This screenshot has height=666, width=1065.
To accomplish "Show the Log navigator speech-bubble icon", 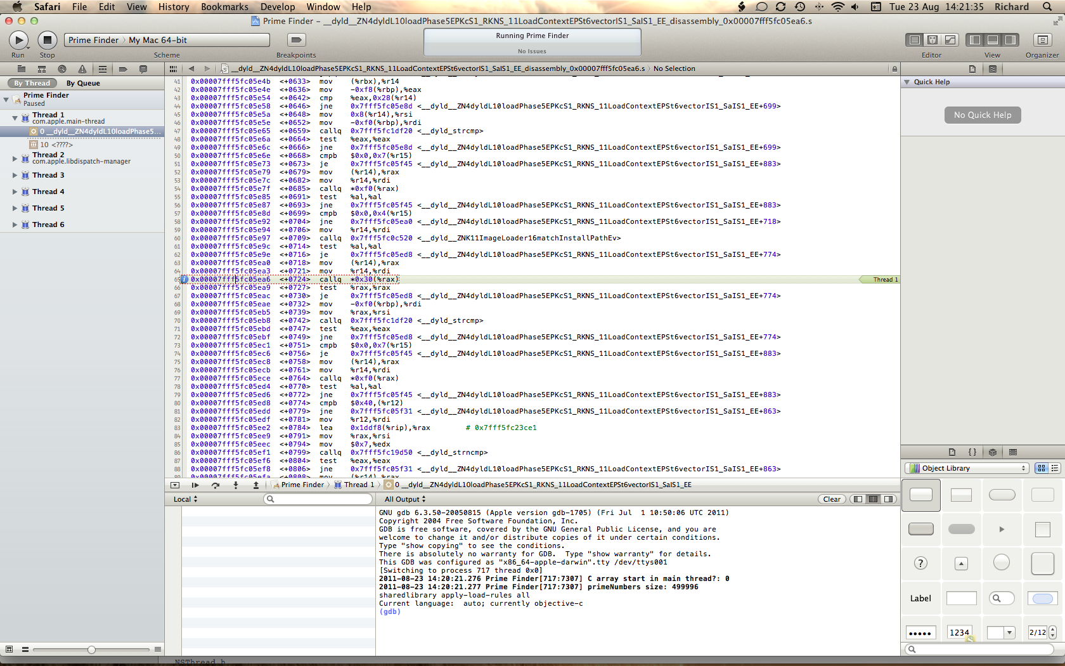I will 143,69.
